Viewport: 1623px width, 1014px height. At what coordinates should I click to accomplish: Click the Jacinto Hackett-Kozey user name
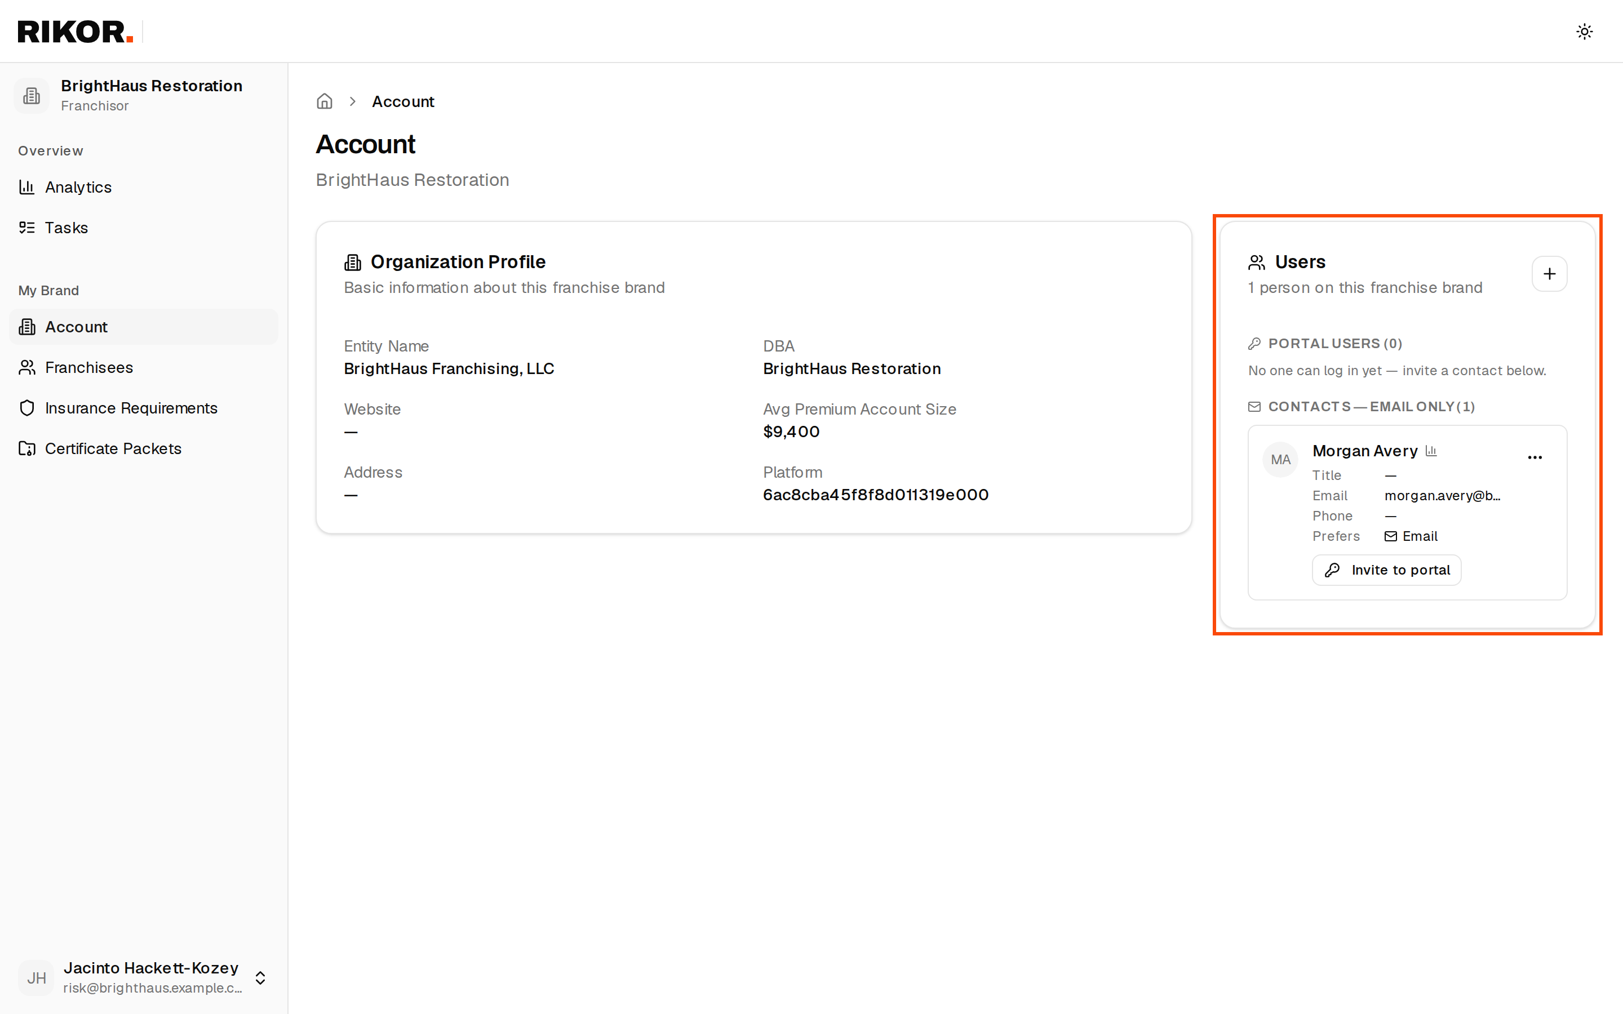(151, 968)
